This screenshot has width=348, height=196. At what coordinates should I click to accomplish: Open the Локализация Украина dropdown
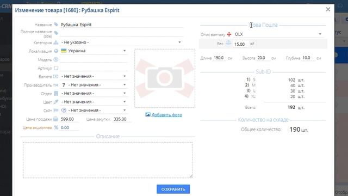coord(94,51)
